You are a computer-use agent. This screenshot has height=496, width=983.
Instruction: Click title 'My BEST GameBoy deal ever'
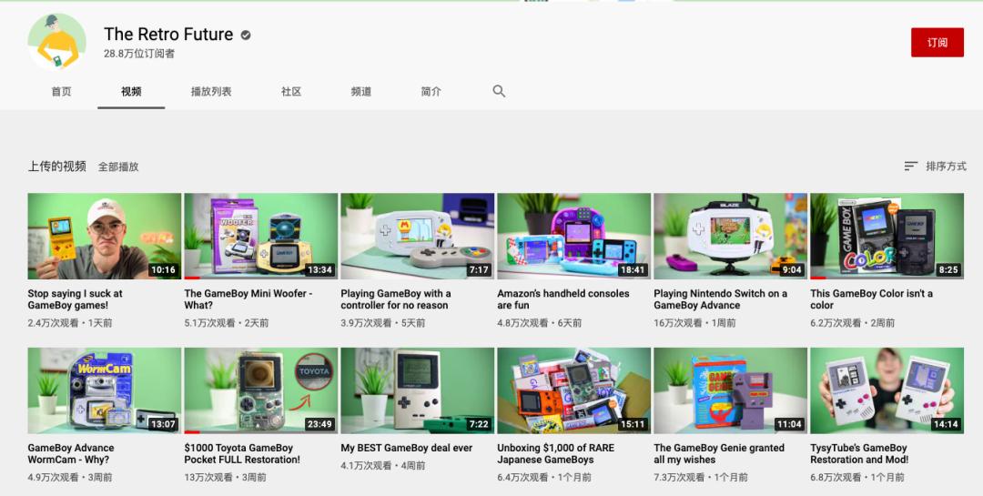click(x=406, y=449)
